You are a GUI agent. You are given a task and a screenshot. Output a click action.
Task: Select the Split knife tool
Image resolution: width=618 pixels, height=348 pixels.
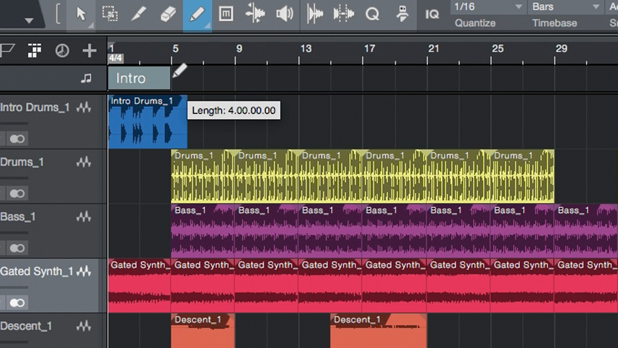(139, 14)
